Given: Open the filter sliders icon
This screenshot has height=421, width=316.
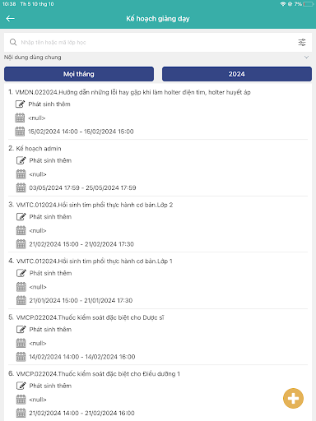Looking at the screenshot, I should click(x=302, y=42).
